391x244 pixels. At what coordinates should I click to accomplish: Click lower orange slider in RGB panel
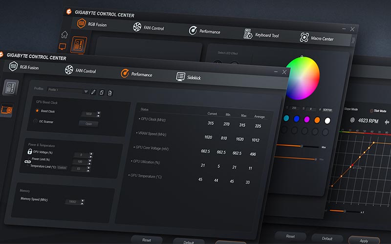[295, 158]
